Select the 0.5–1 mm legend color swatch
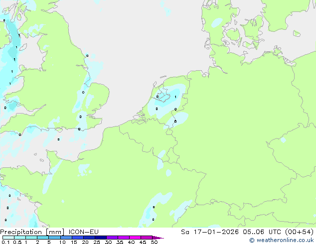Screen dimensions: 316x244 pos(20,238)
